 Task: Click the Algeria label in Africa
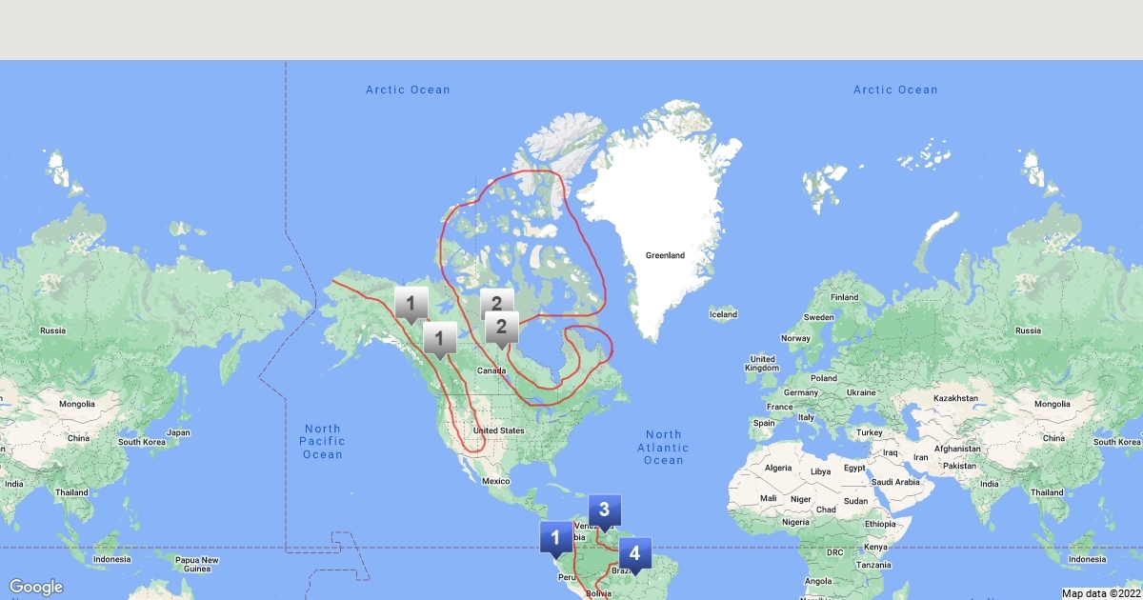click(779, 468)
